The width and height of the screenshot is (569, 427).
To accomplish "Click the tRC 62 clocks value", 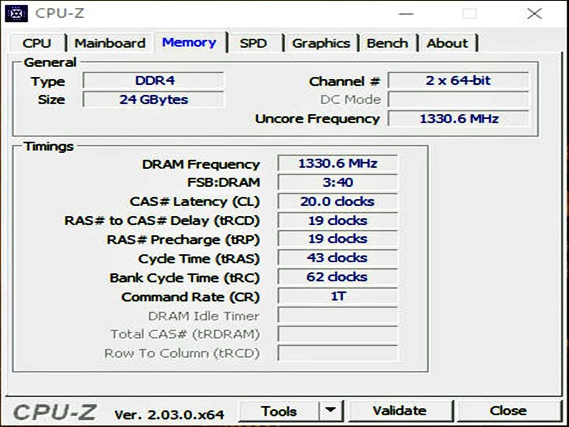I will (x=338, y=277).
